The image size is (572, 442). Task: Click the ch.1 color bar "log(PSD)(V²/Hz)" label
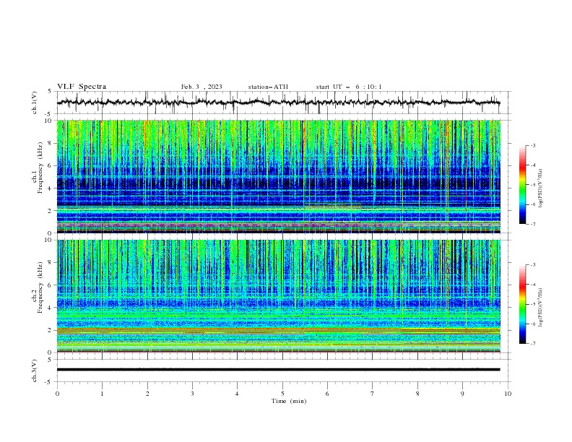(x=540, y=188)
